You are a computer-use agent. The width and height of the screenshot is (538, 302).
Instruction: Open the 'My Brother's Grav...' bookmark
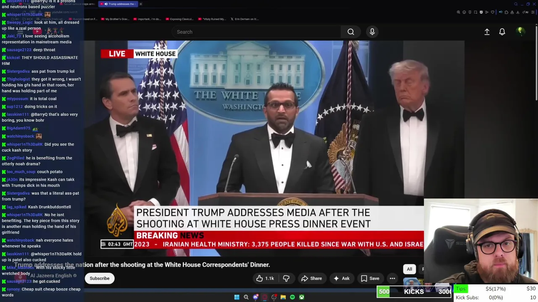(x=114, y=19)
